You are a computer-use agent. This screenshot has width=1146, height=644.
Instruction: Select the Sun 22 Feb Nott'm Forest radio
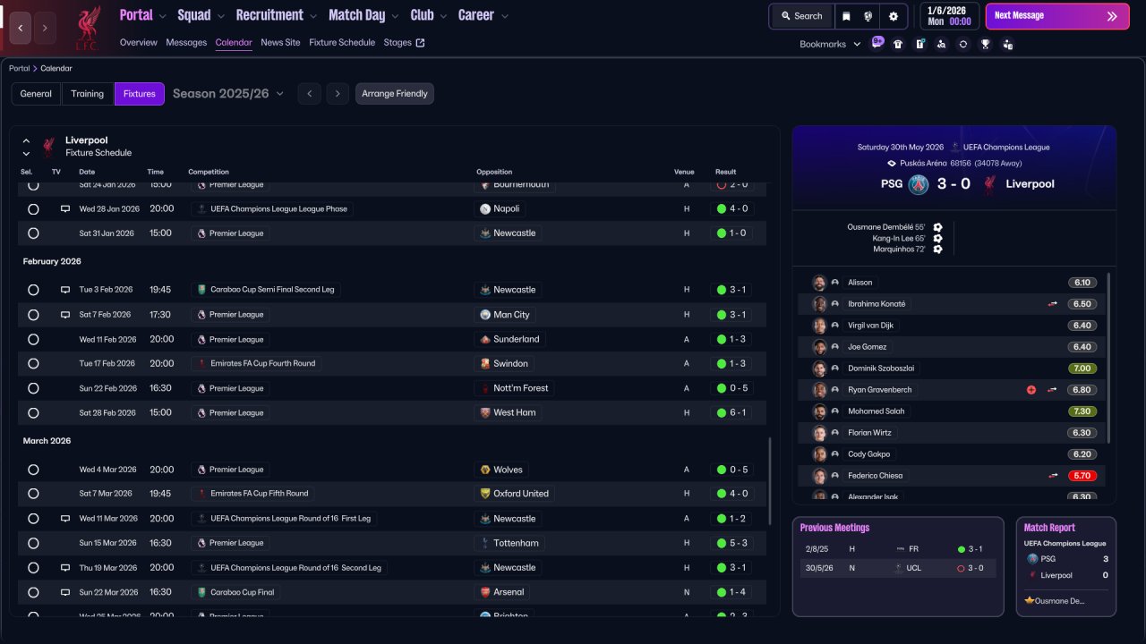coord(33,389)
